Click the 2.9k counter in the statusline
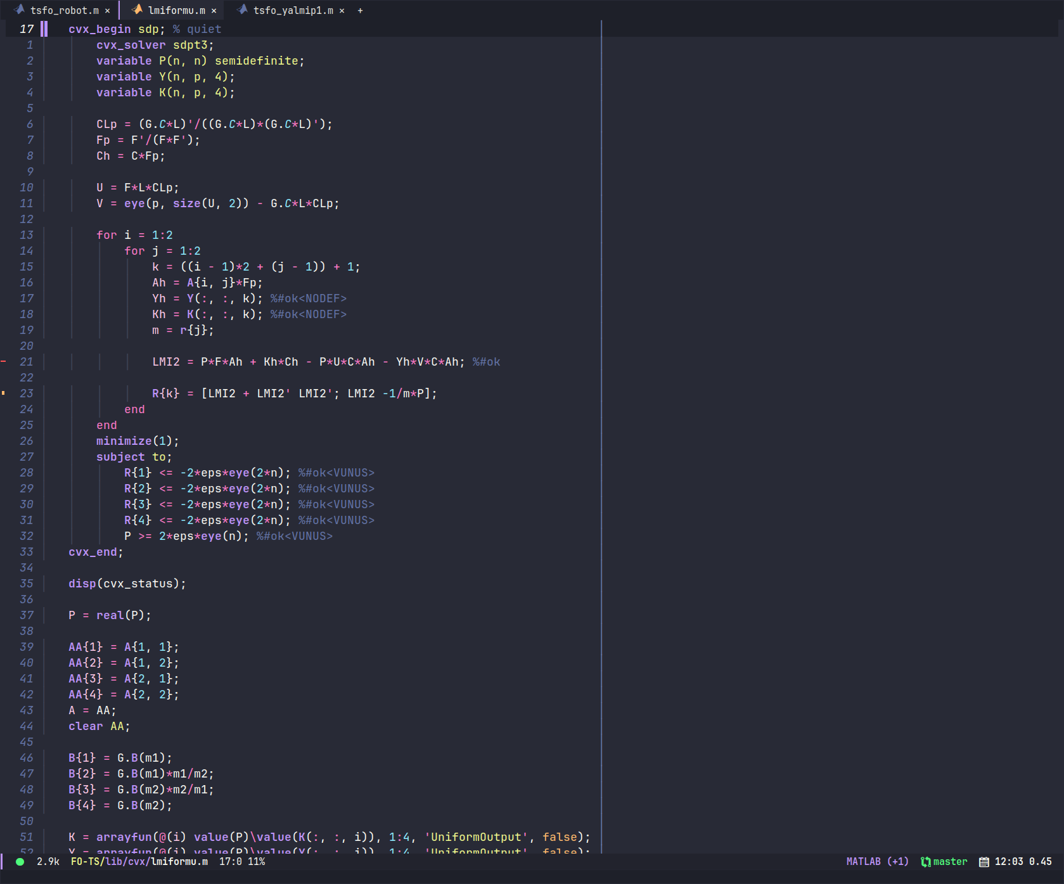This screenshot has width=1064, height=884. [48, 861]
